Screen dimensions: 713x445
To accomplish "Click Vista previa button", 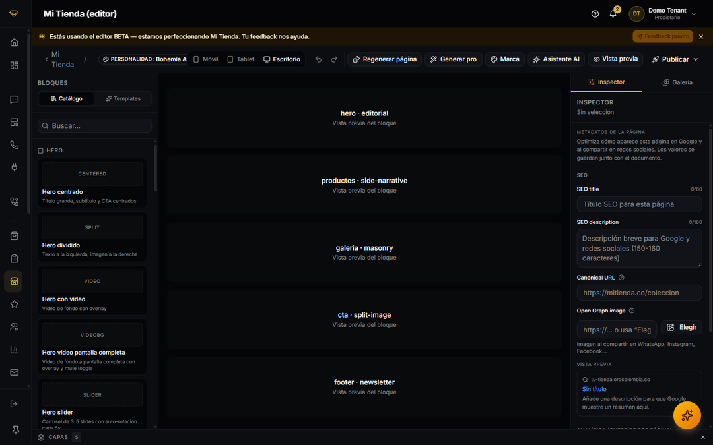I will point(615,59).
